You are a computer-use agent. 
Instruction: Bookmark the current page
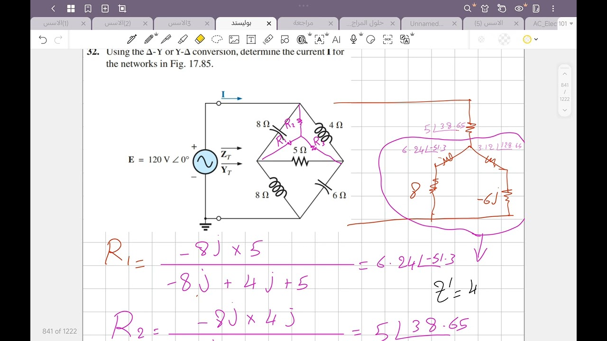(88, 9)
